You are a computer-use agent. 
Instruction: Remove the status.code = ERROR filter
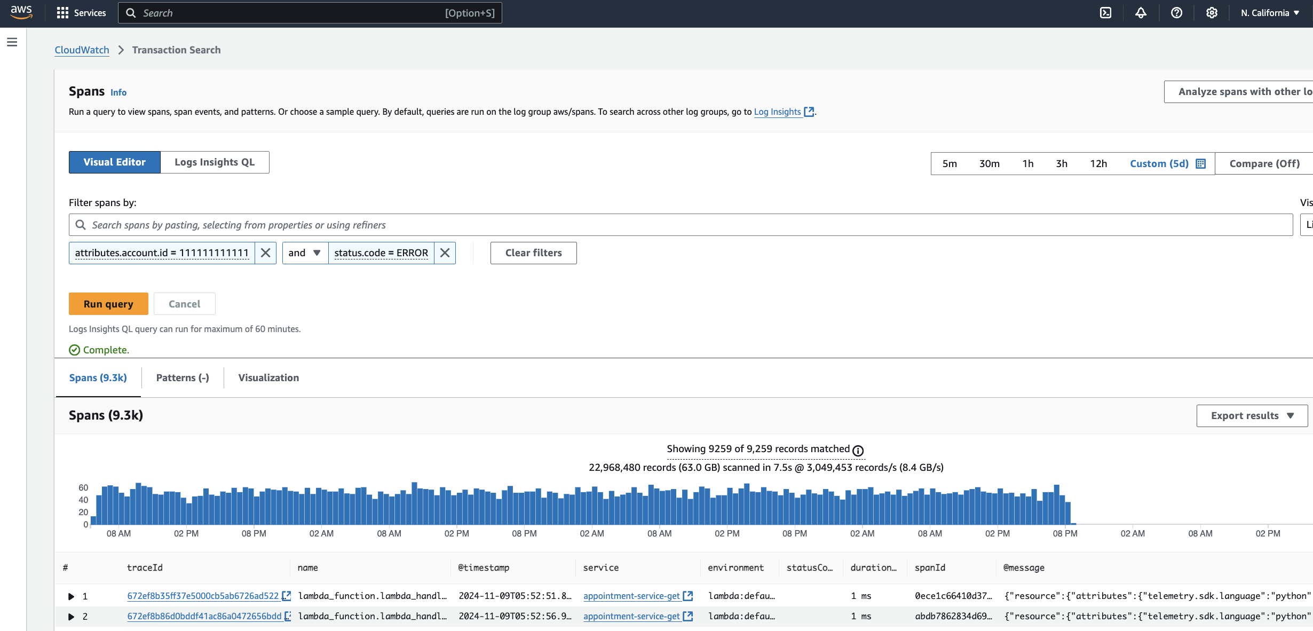445,253
